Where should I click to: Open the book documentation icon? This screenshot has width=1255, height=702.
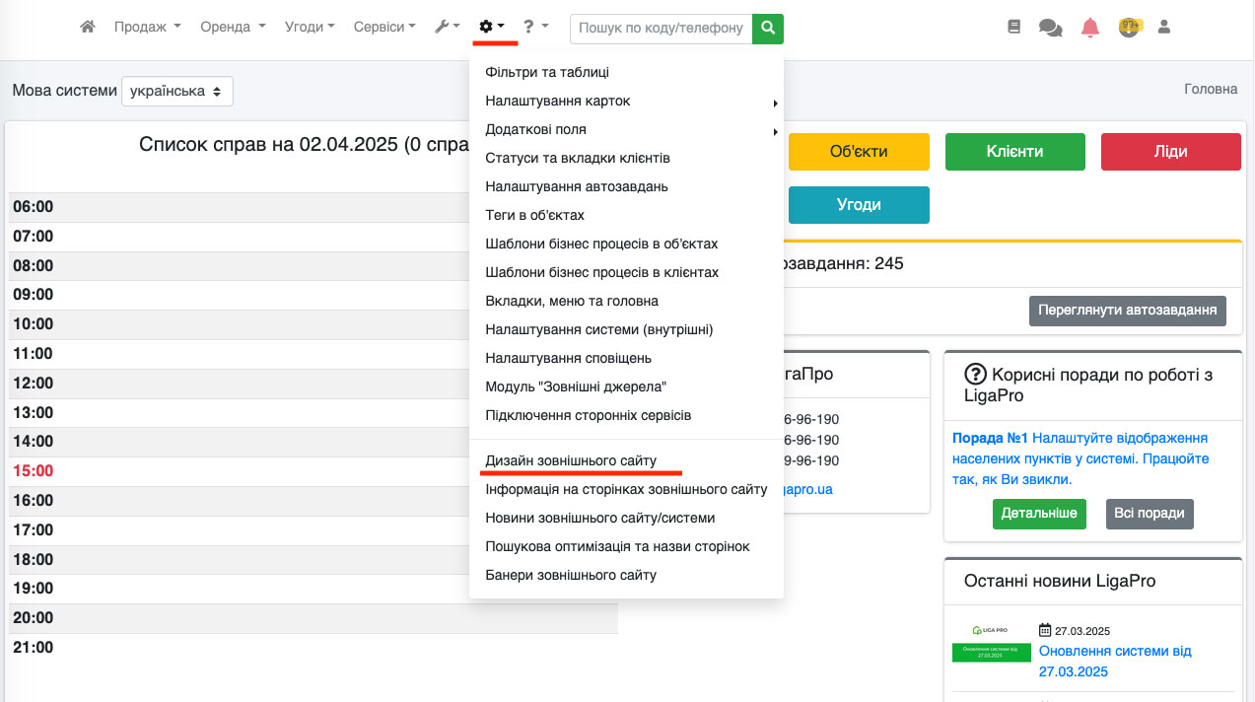click(x=1013, y=28)
